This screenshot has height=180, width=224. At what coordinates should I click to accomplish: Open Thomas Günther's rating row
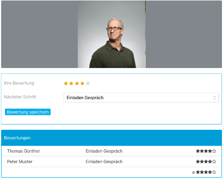click(x=112, y=151)
